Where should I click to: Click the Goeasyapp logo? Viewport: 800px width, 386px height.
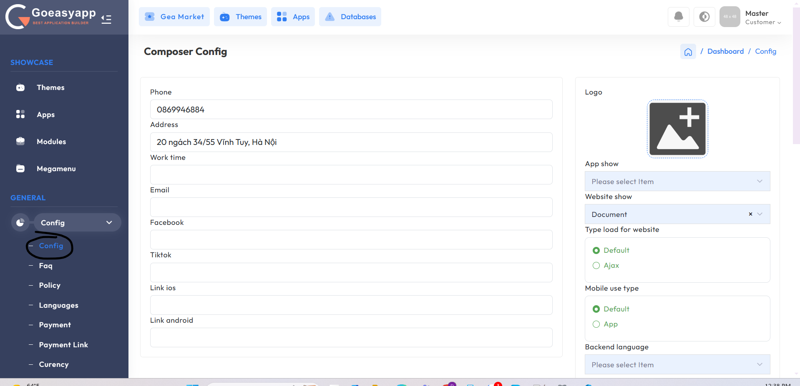50,17
